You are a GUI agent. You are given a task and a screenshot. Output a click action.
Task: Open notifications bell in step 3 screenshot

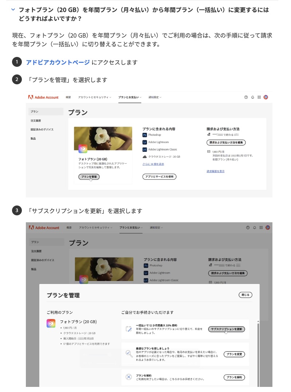coord(255,228)
